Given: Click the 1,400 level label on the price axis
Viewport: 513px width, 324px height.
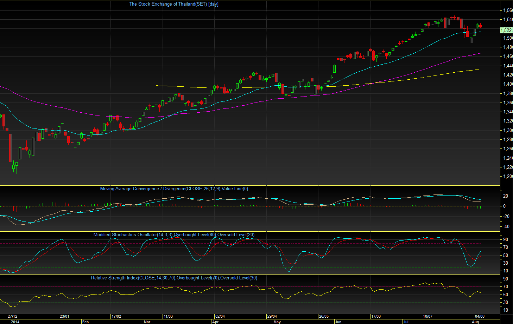Looking at the screenshot, I should tap(508, 84).
